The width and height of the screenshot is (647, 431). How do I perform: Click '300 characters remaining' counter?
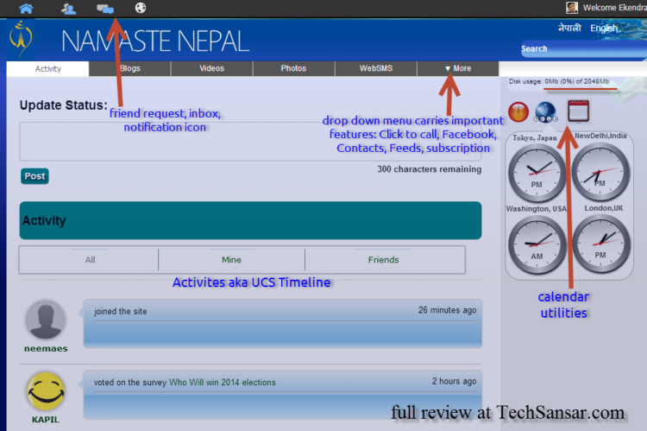(x=429, y=169)
